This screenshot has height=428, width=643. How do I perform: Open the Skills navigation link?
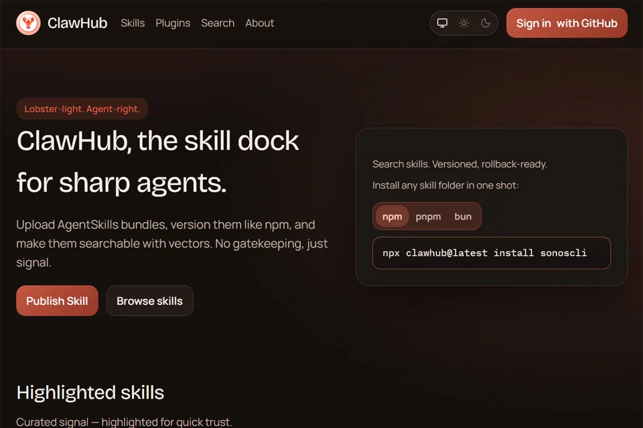[x=133, y=23]
